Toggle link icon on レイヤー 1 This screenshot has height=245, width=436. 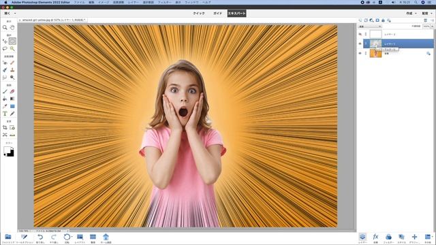[x=366, y=44]
